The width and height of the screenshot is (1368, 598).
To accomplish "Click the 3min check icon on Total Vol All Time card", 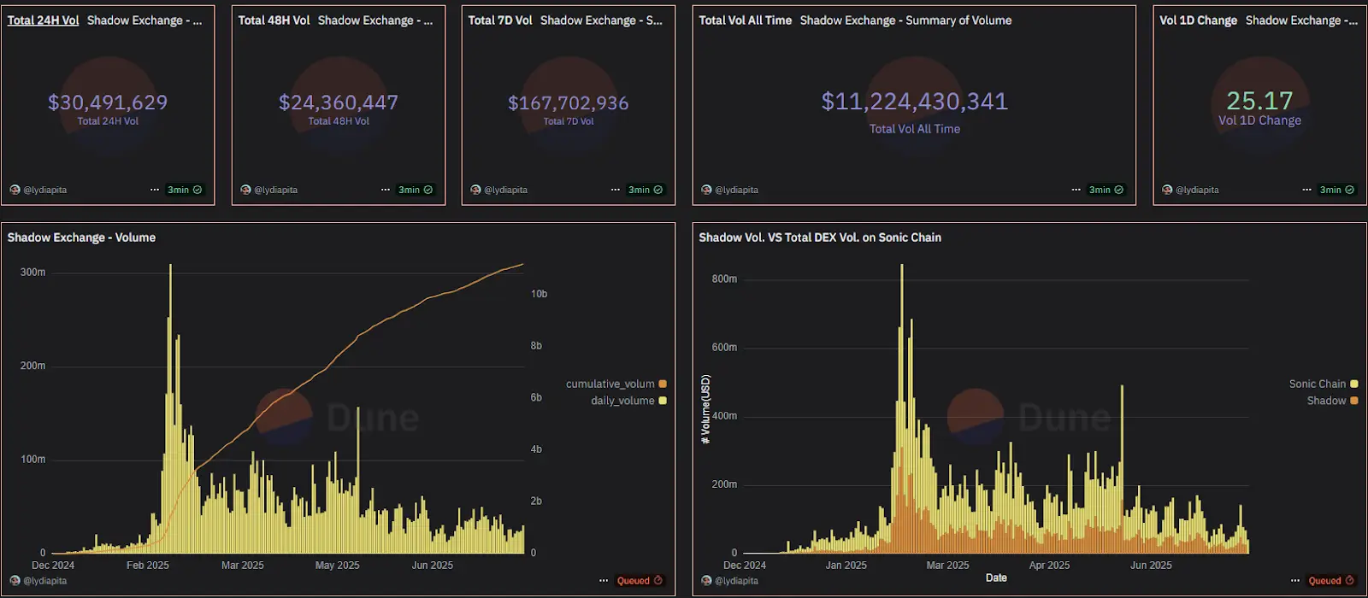I will tap(1119, 190).
